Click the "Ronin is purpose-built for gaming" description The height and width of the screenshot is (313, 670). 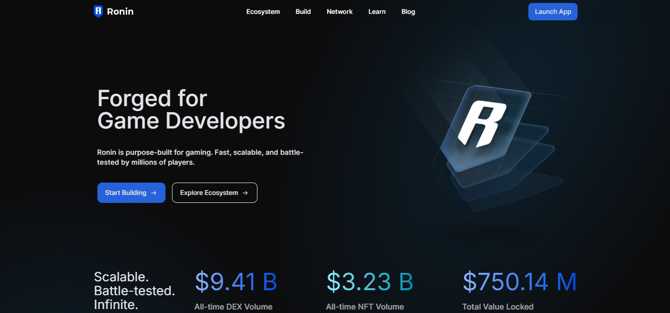pyautogui.click(x=200, y=157)
